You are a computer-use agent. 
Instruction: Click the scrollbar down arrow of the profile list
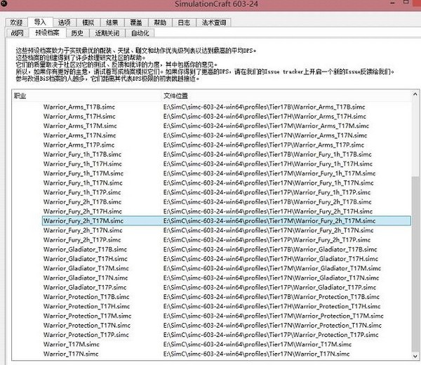pos(415,356)
